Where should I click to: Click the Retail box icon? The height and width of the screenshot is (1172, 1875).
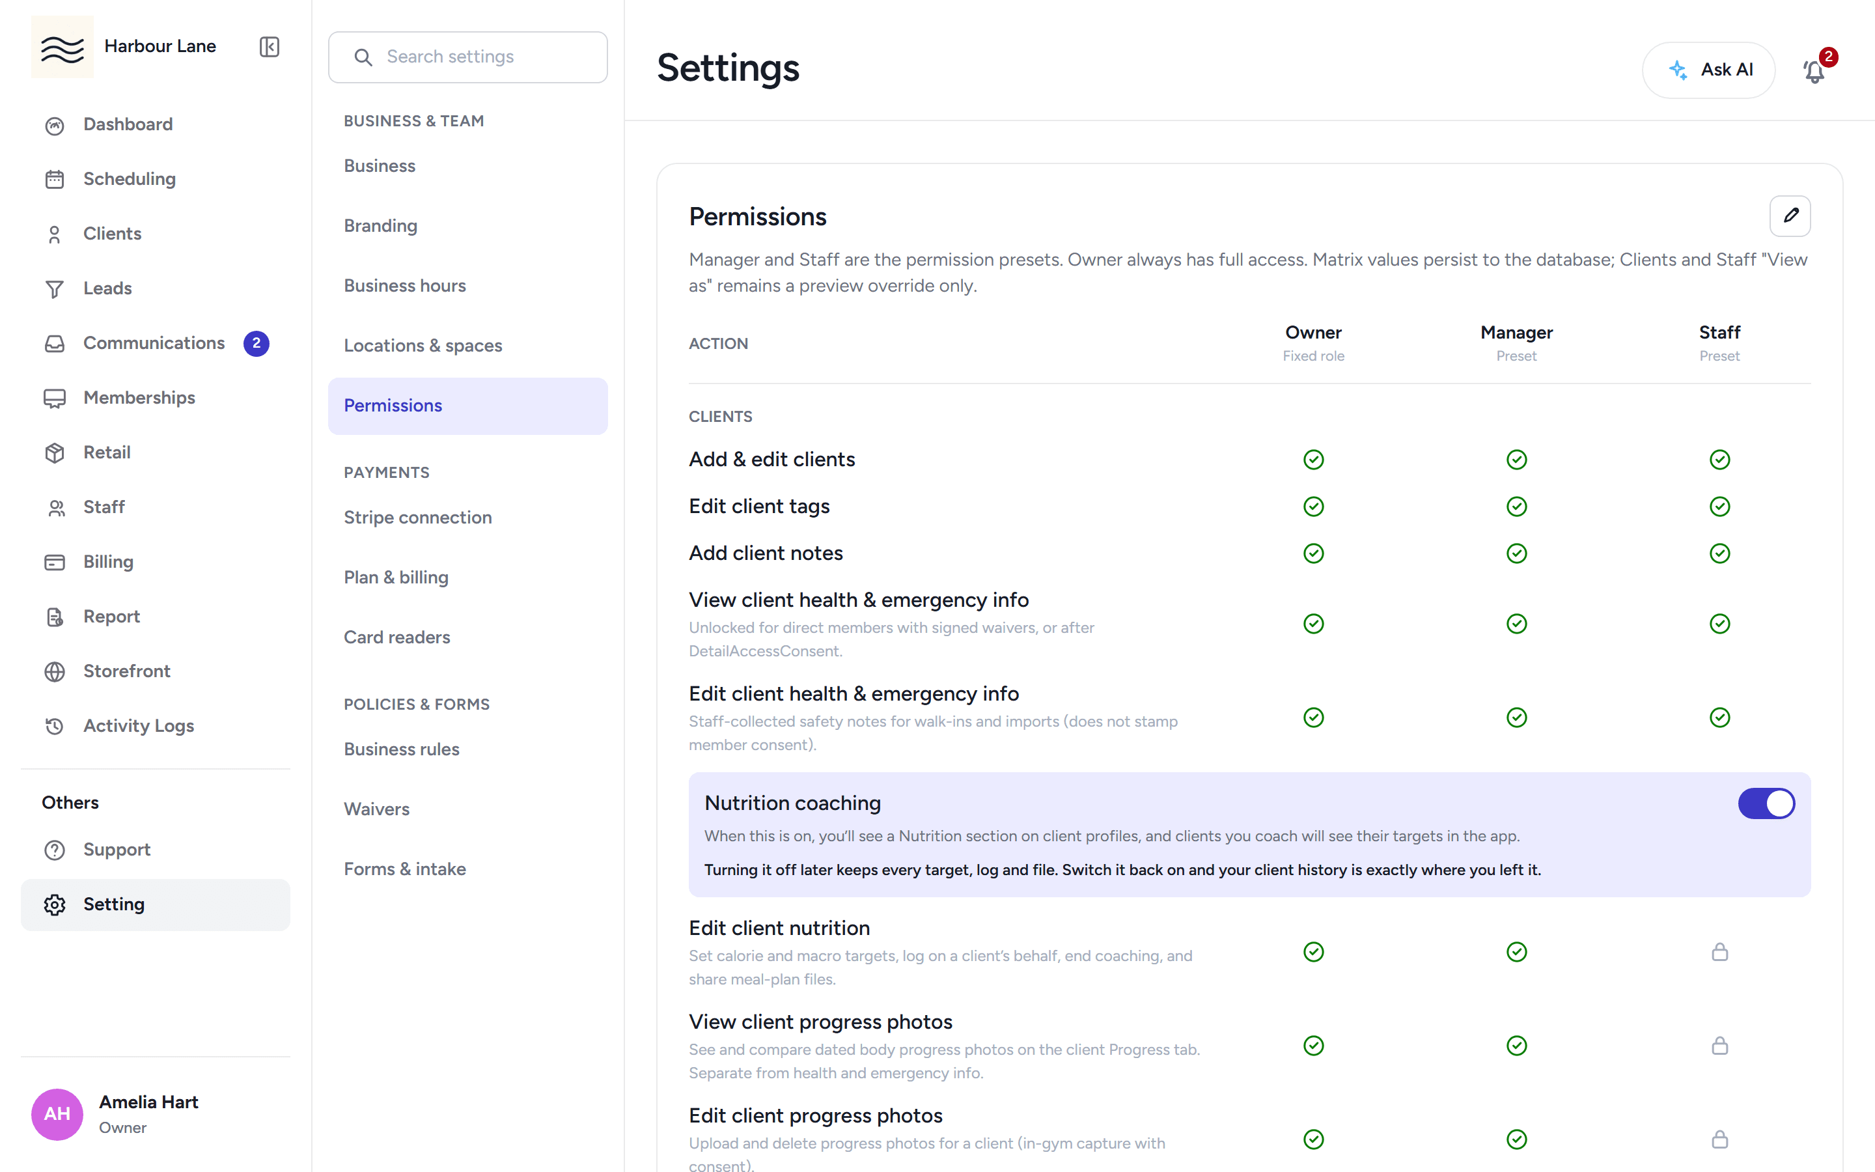pyautogui.click(x=54, y=453)
